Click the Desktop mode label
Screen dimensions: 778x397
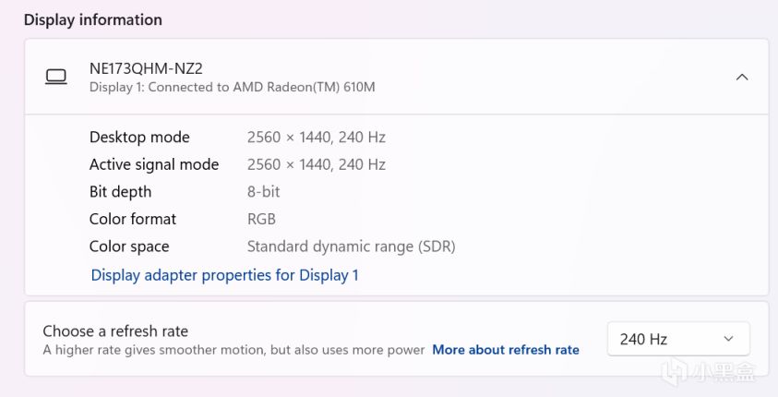coord(139,138)
